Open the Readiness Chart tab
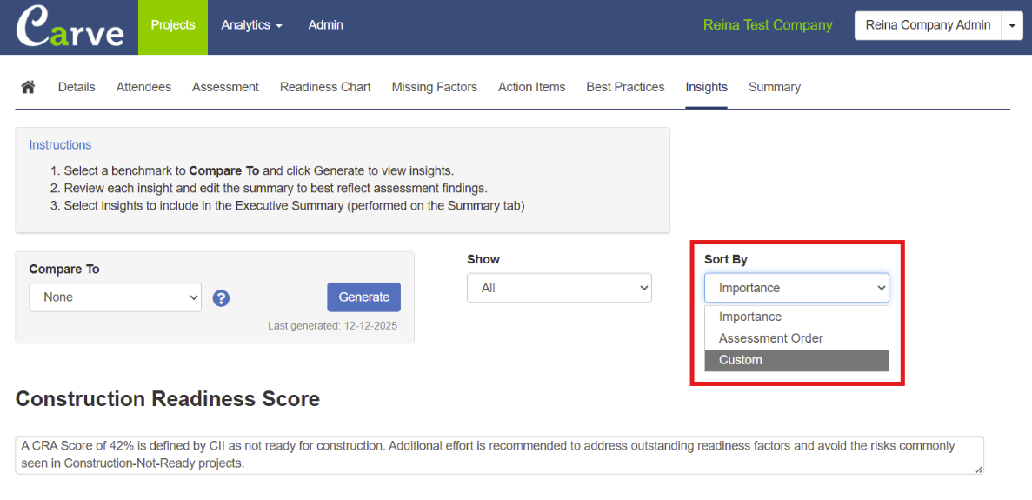Image resolution: width=1032 pixels, height=500 pixels. (x=325, y=87)
